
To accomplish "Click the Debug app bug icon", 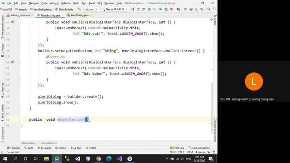I will coord(149,9).
